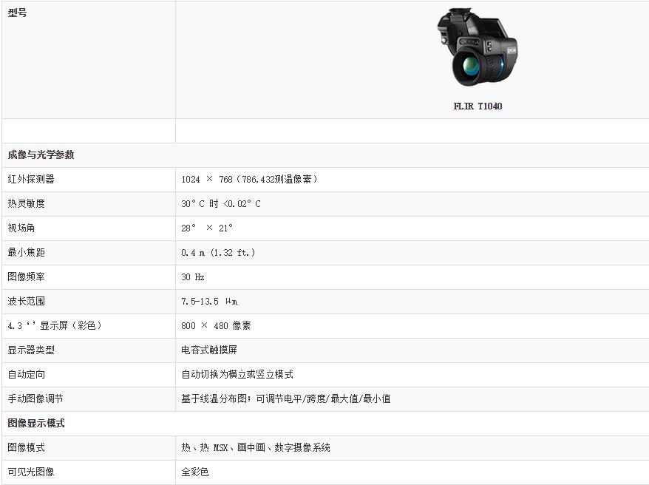Image resolution: width=649 pixels, height=485 pixels.
Task: Select the 电容式触摸屏 display type value
Action: pos(209,350)
